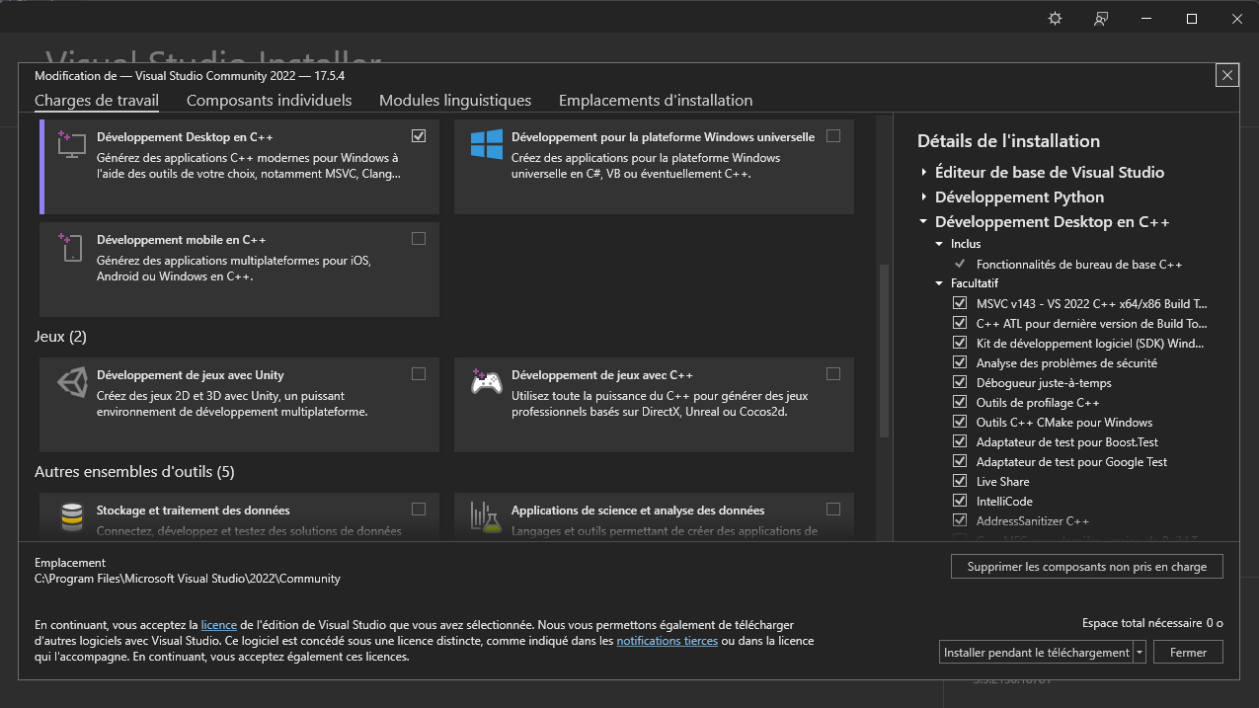Click the game controller icon for C++ games
The height and width of the screenshot is (708, 1259).
pos(486,382)
